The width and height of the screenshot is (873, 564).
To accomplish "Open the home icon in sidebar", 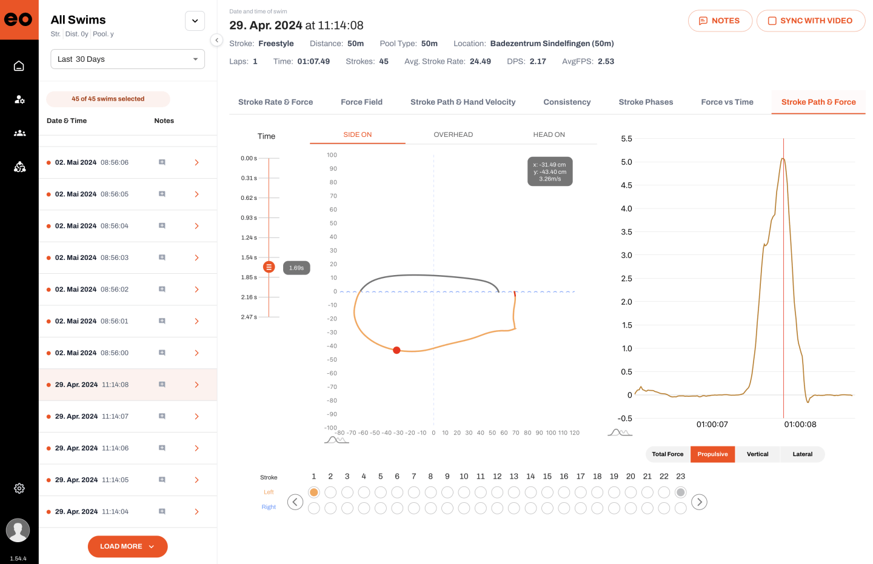I will 19,66.
